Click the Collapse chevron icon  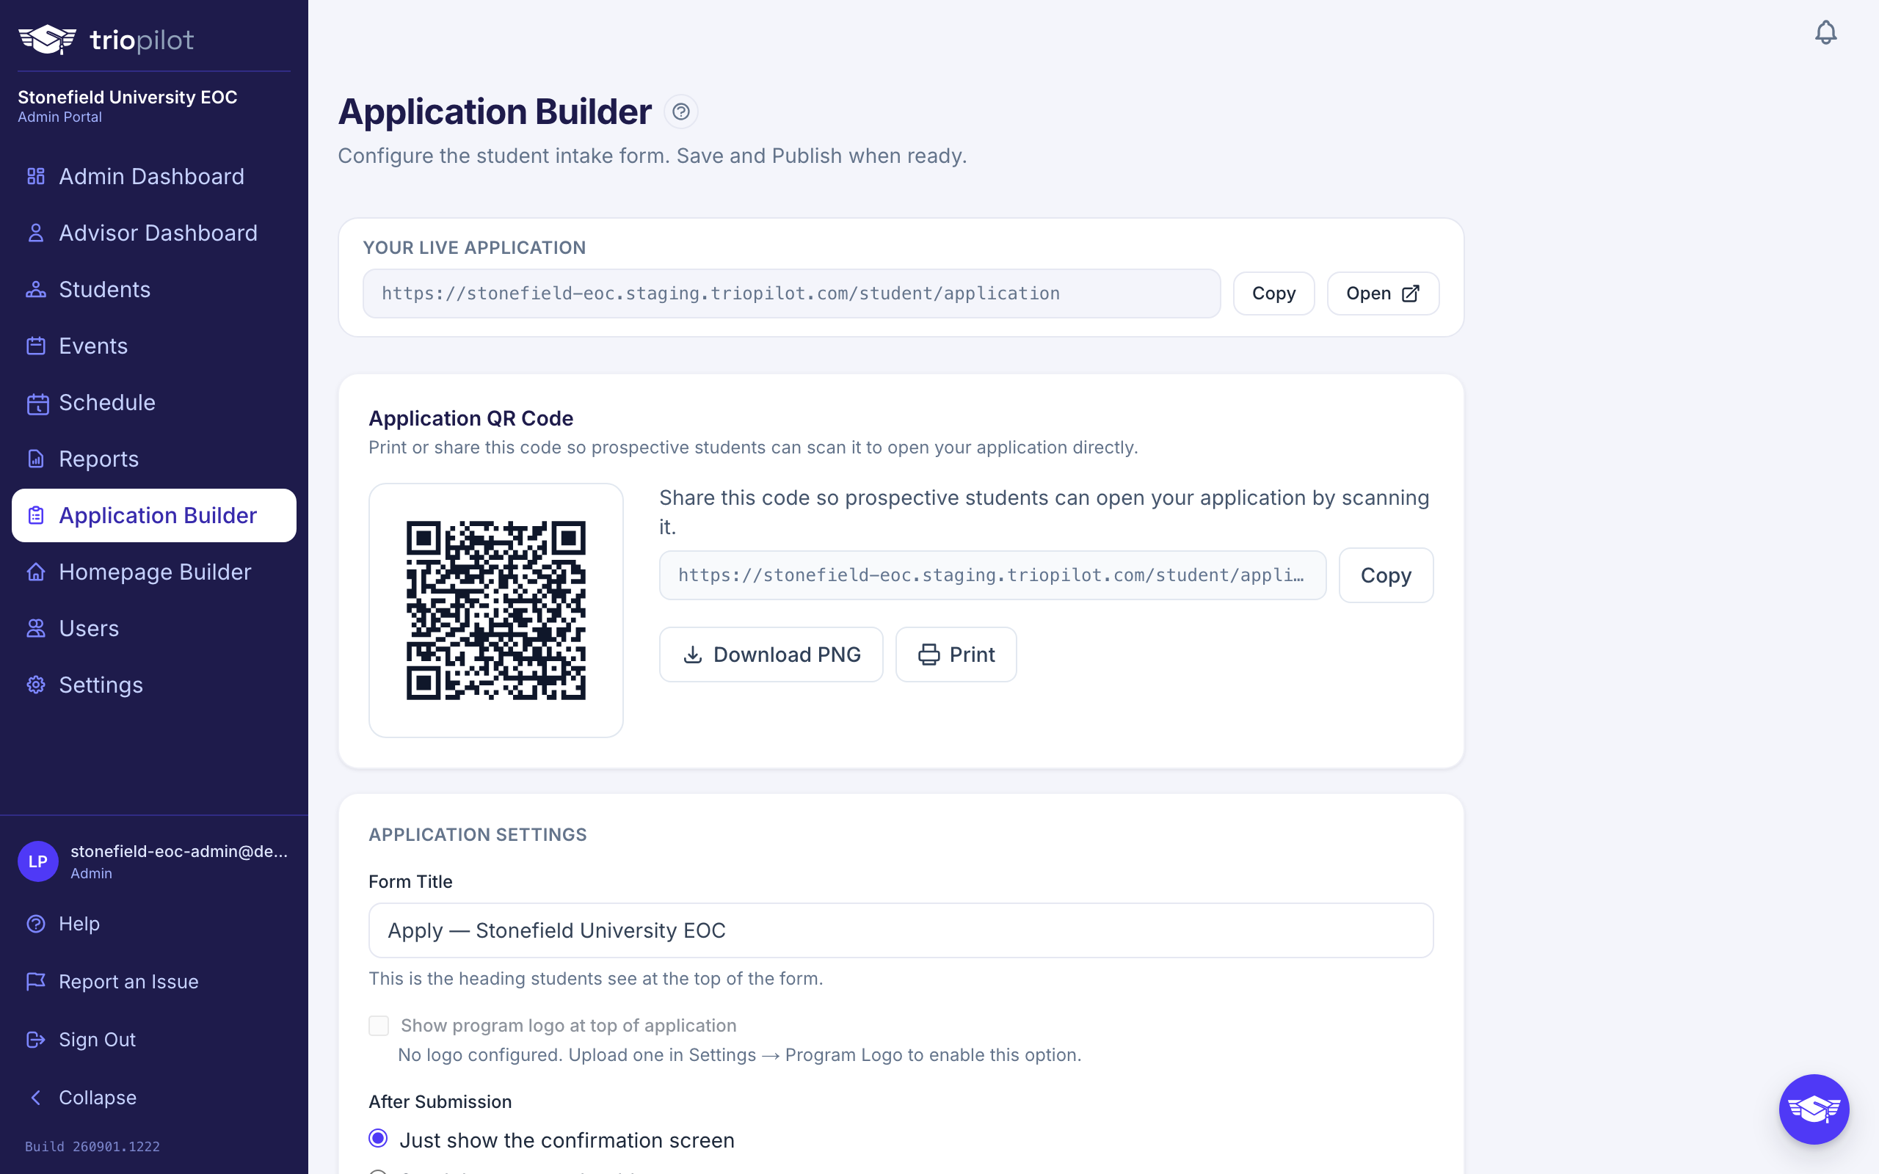tap(36, 1097)
